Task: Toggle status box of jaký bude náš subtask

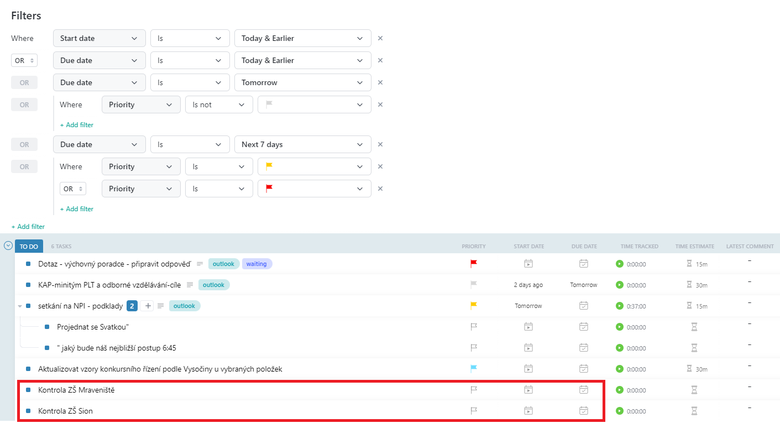Action: [x=47, y=348]
